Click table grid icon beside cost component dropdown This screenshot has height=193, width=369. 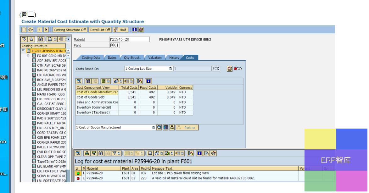tap(166, 127)
